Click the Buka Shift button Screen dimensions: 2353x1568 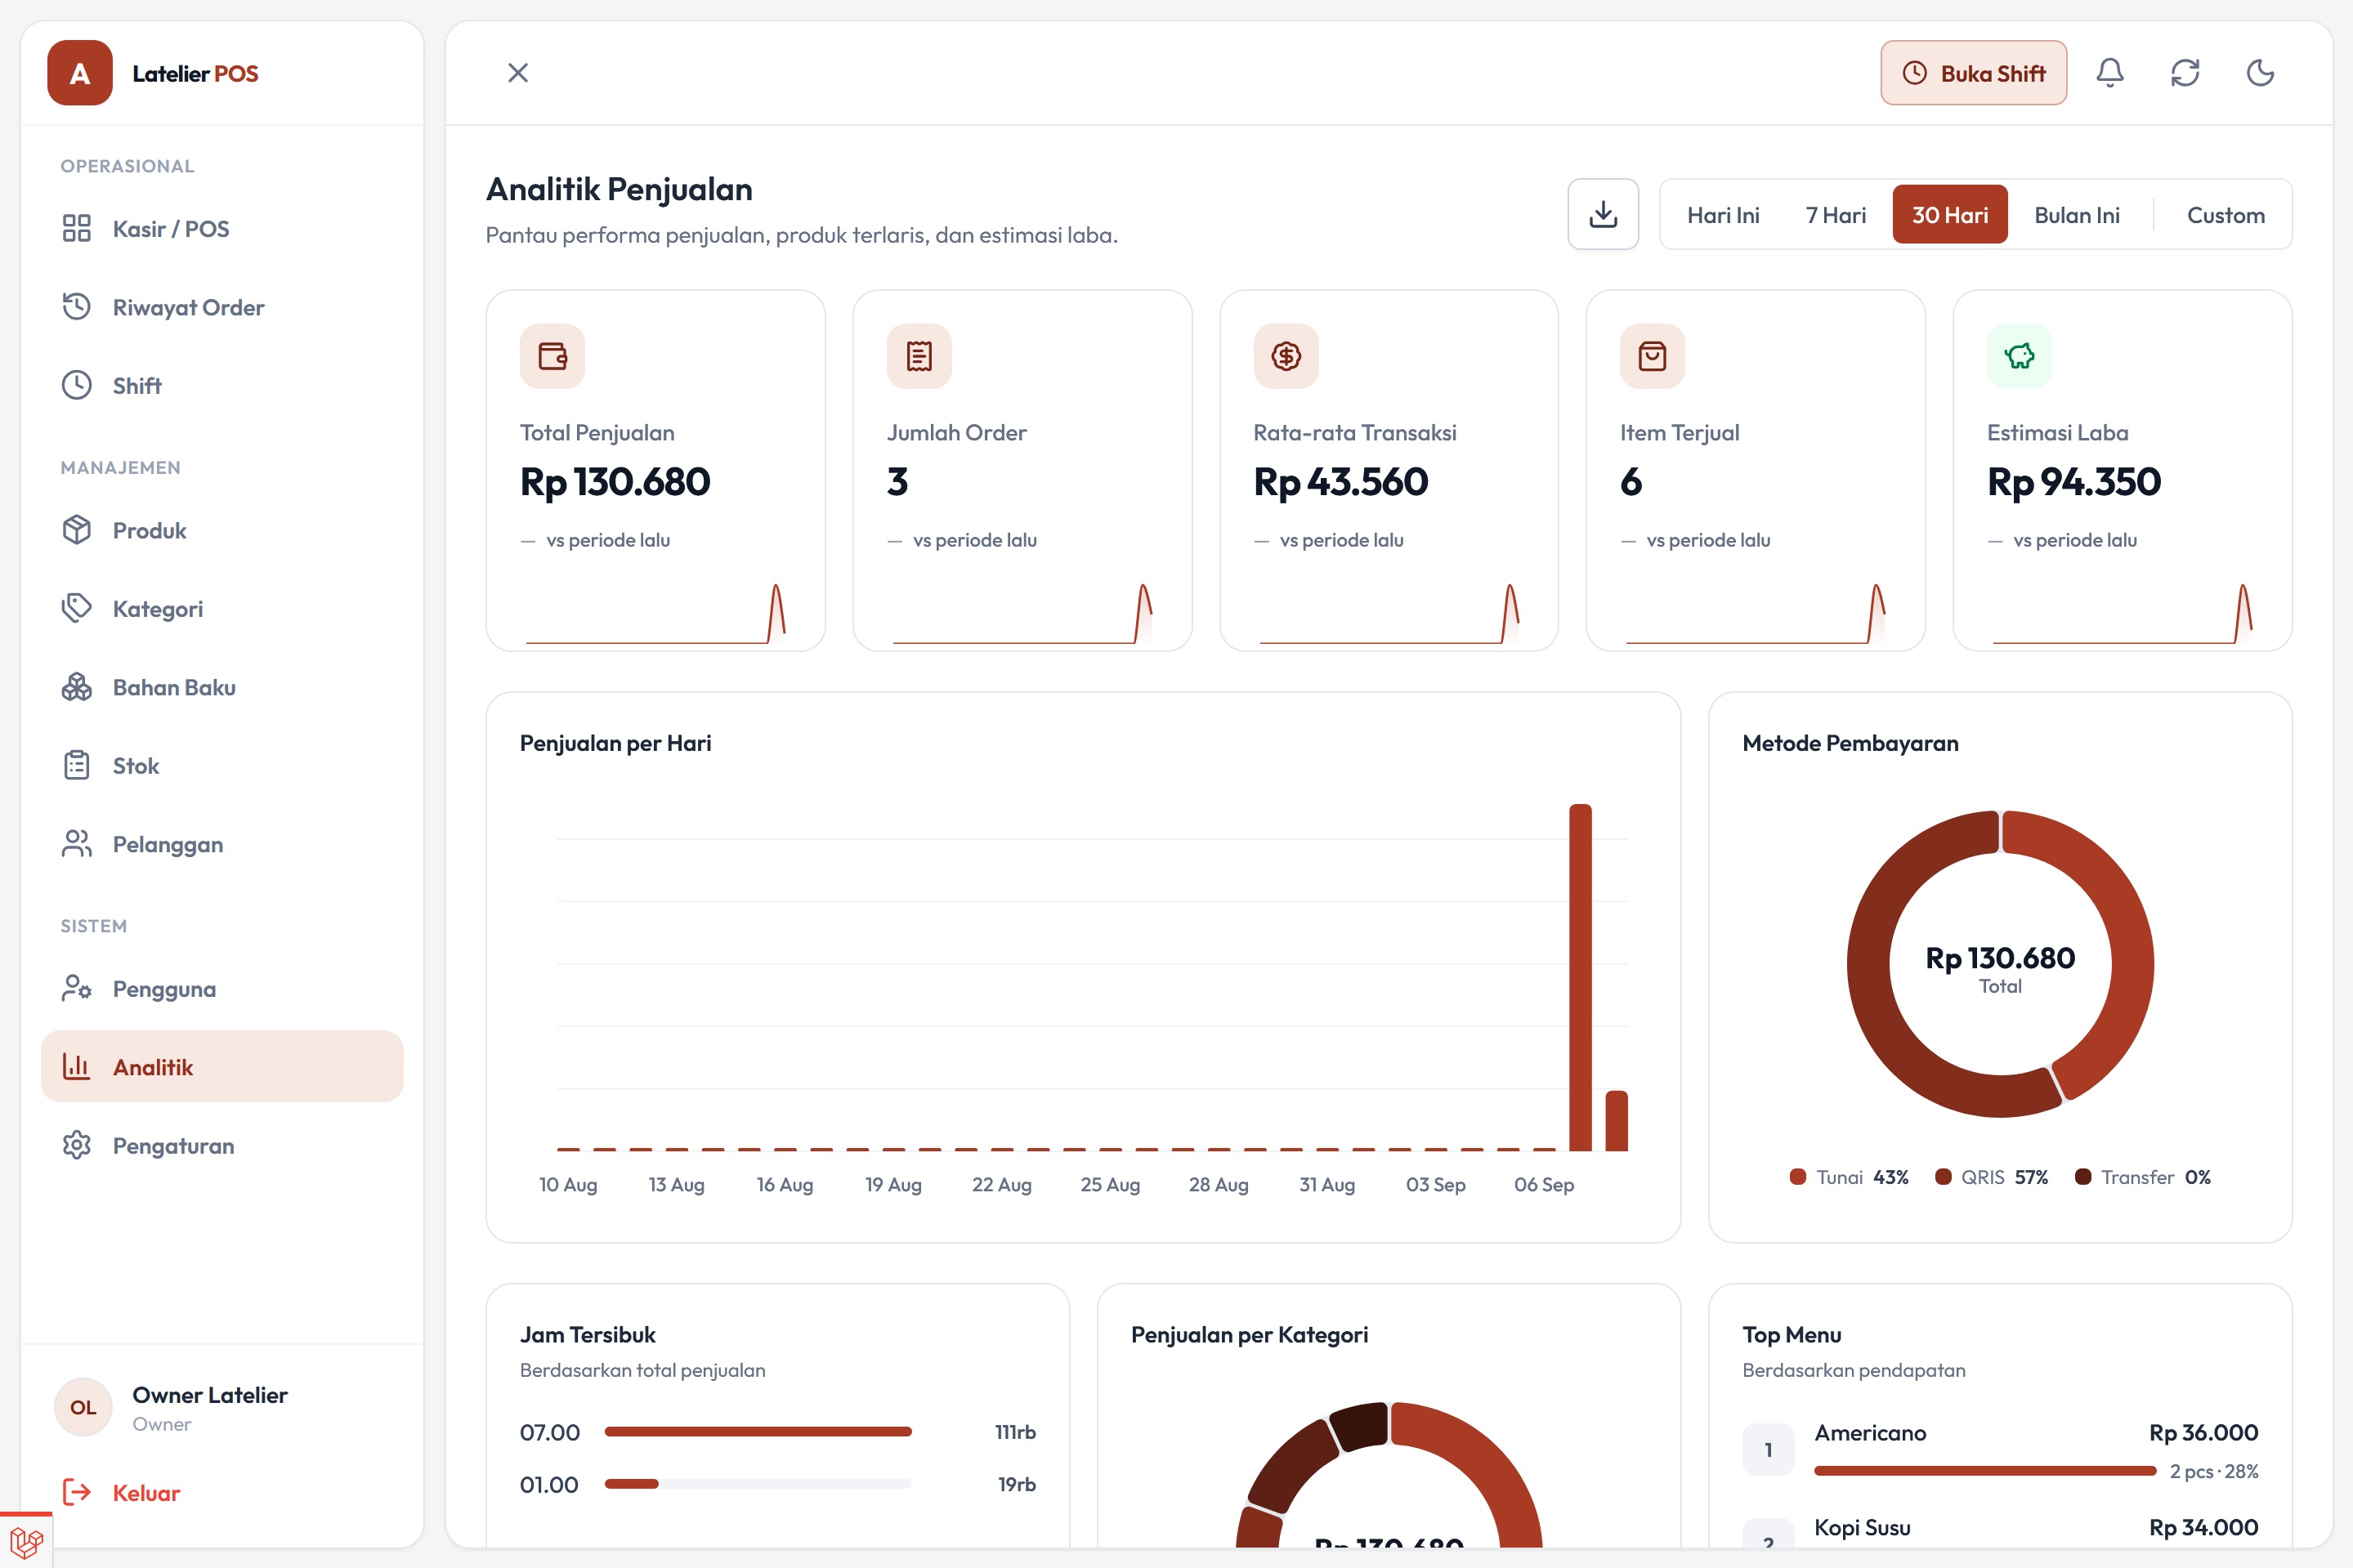click(x=1973, y=73)
